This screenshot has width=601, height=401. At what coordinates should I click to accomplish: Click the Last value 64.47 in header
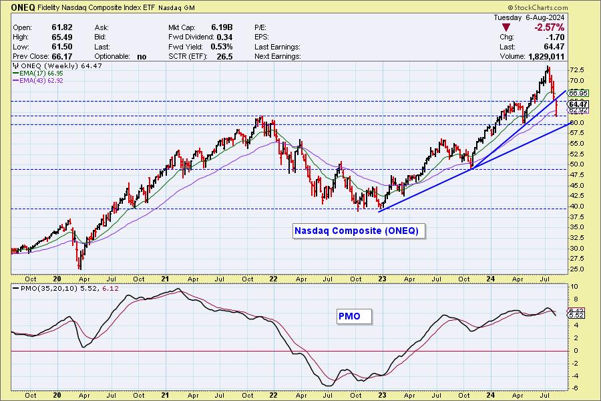point(554,47)
